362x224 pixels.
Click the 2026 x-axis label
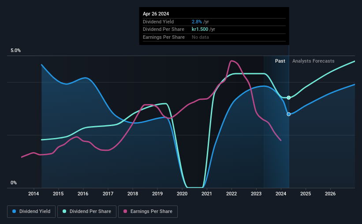[330, 194]
